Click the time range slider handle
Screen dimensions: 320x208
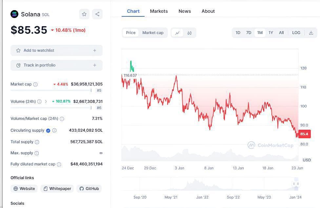click(x=296, y=184)
